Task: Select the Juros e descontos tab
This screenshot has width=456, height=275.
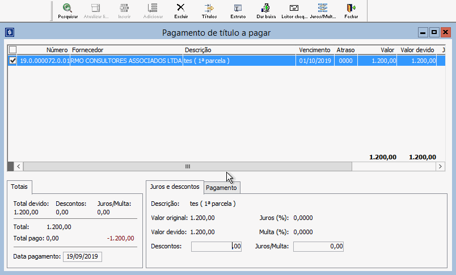Action: click(x=174, y=187)
